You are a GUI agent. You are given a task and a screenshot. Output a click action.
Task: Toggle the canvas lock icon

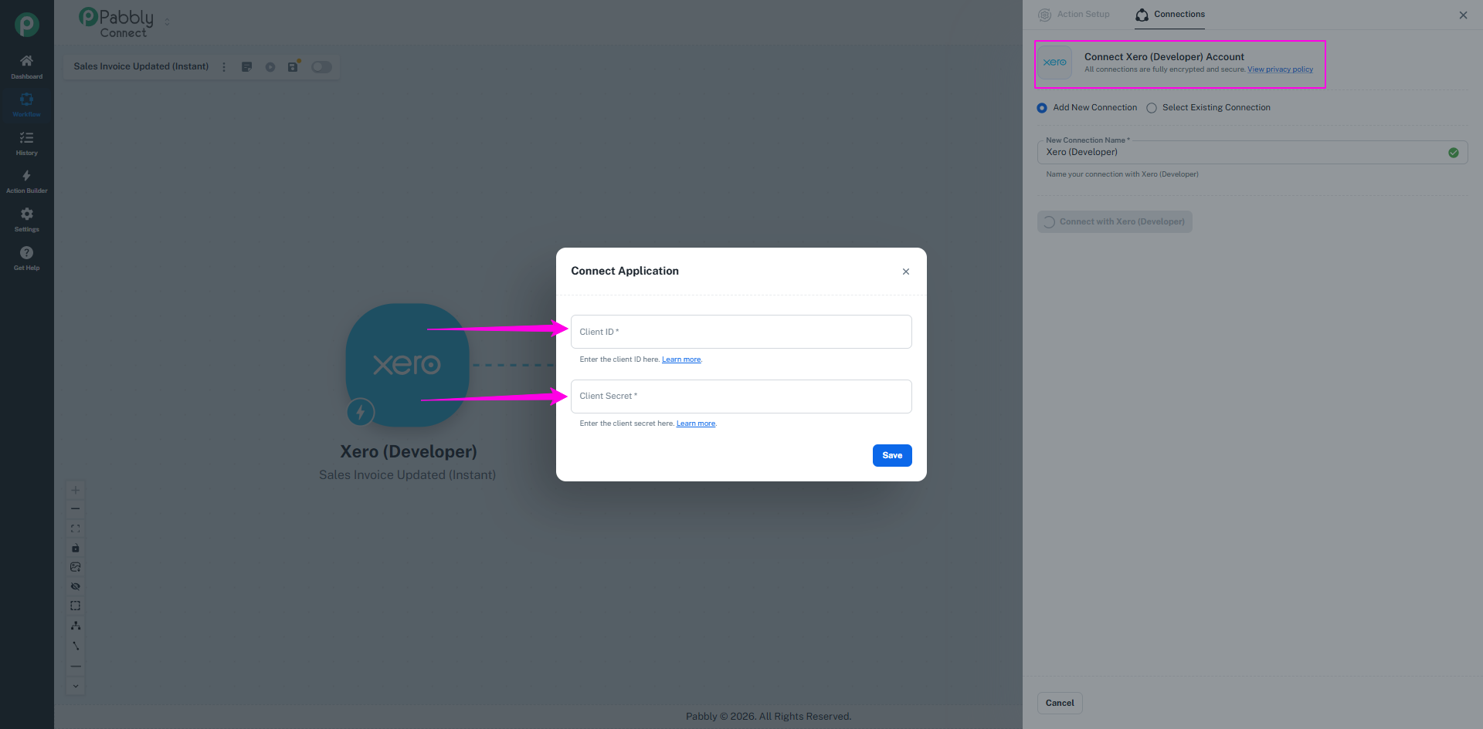pos(76,548)
